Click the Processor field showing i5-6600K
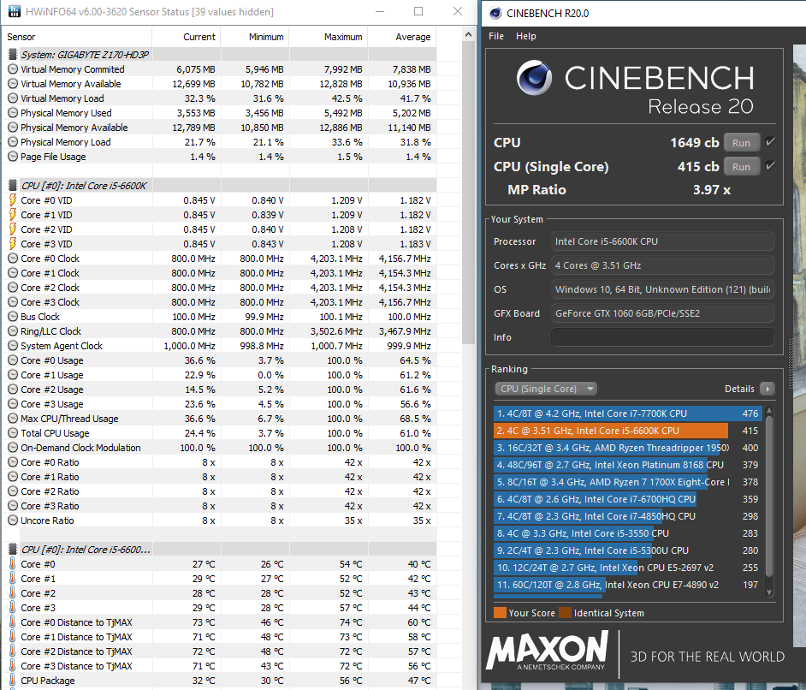This screenshot has width=806, height=690. pos(662,241)
